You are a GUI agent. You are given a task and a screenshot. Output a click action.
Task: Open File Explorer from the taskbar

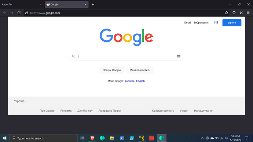coord(112,138)
